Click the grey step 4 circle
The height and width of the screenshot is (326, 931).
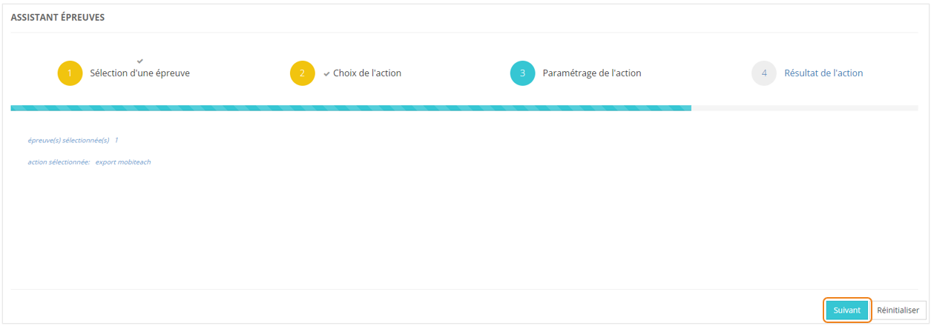click(763, 73)
